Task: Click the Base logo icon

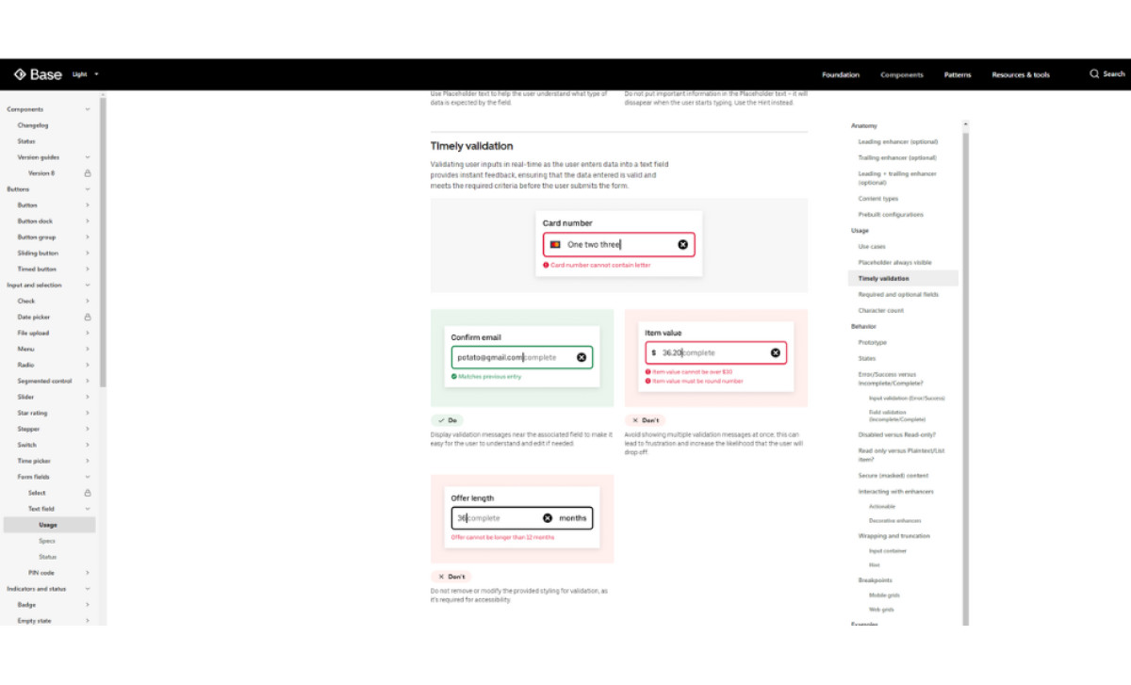Action: click(x=21, y=73)
